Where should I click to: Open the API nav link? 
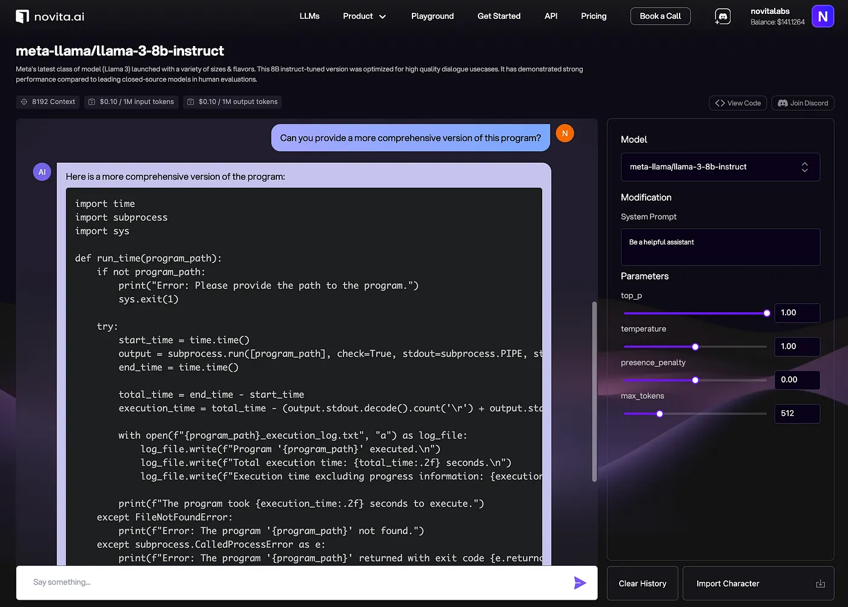point(551,16)
